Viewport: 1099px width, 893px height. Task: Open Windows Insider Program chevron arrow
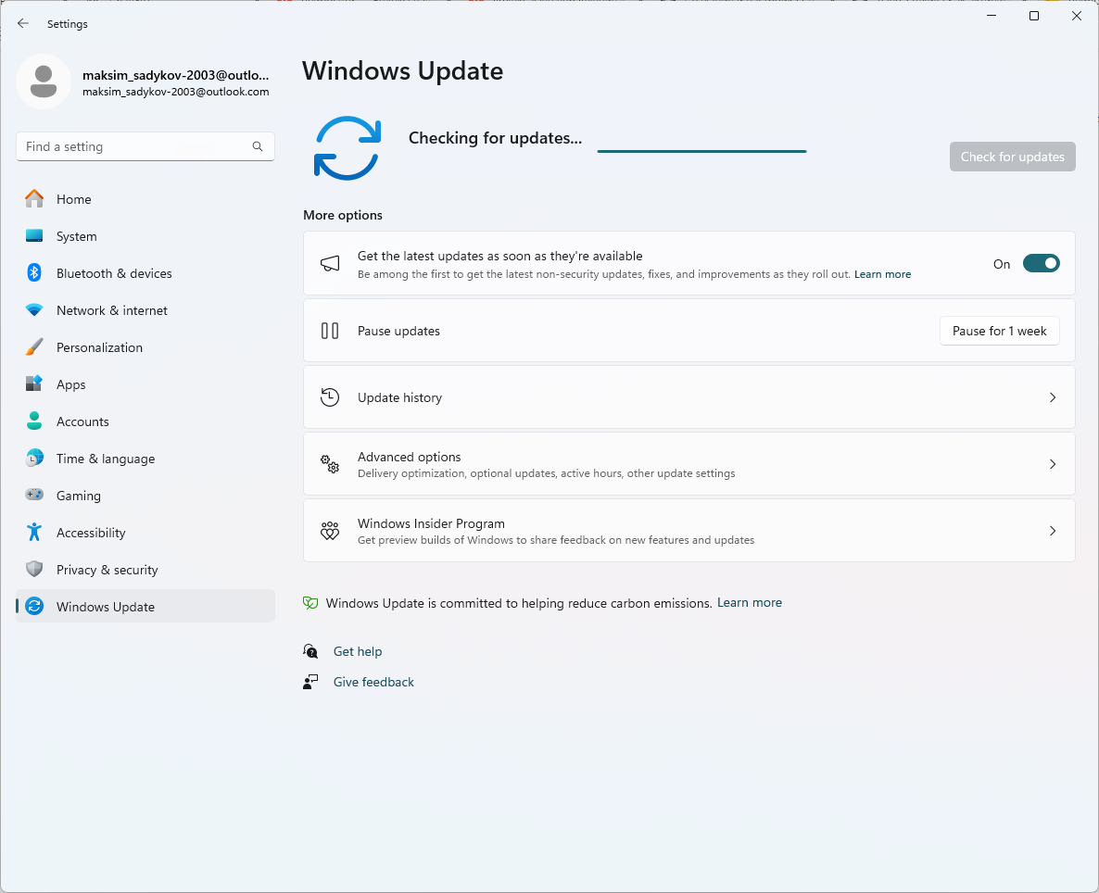click(1052, 531)
